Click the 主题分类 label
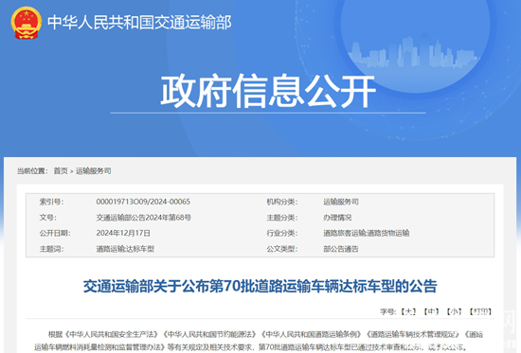 (282, 218)
